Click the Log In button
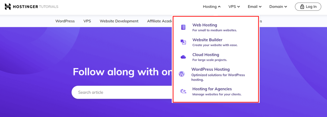 (308, 7)
